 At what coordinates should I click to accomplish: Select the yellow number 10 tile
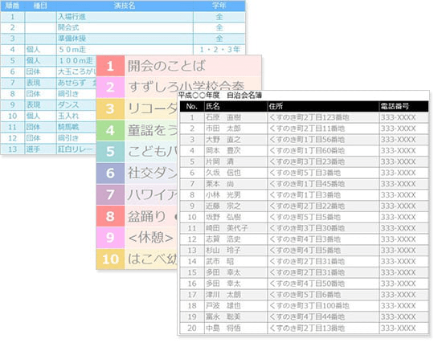click(110, 259)
